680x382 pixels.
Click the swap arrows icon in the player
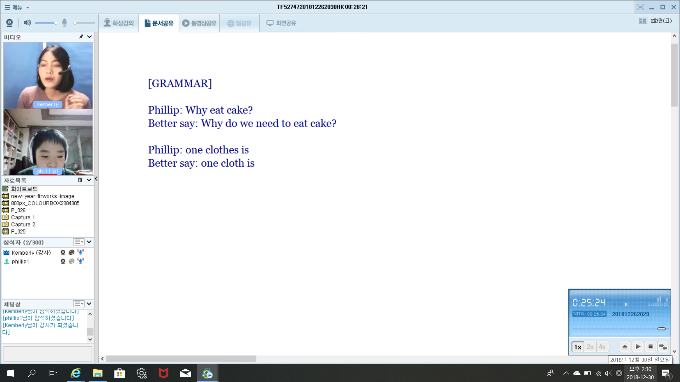[663, 347]
